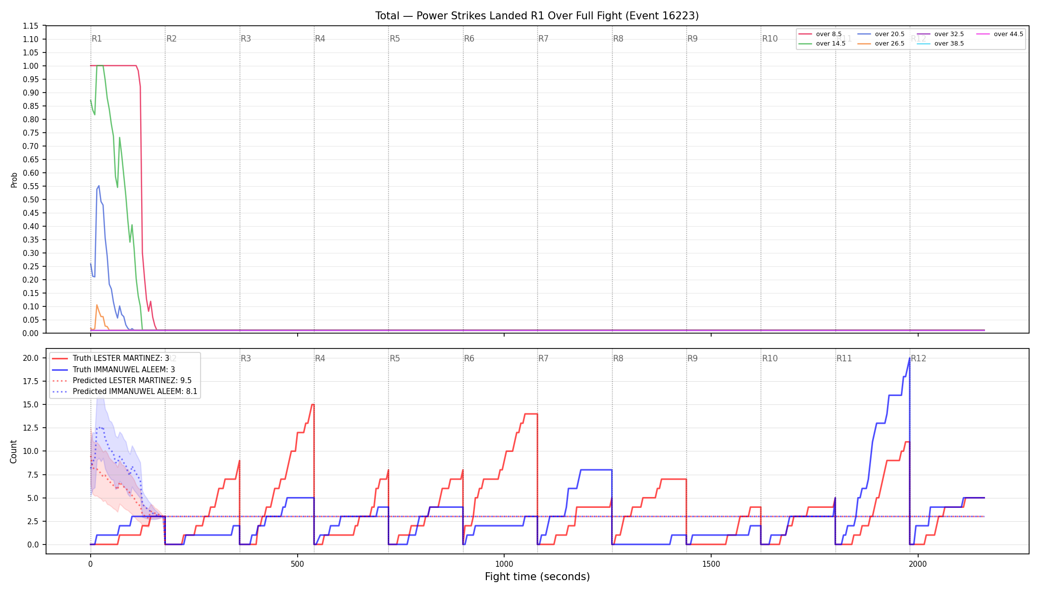Select the 'over 14.5' legend label
This screenshot has width=1040, height=594.
[831, 44]
